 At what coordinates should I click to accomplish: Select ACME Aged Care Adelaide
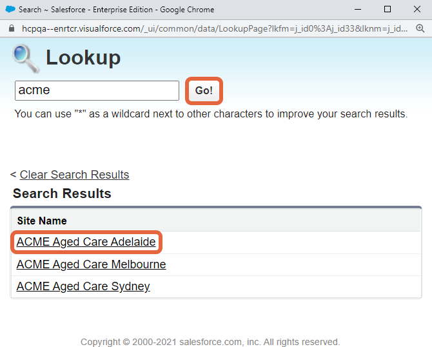coord(86,242)
